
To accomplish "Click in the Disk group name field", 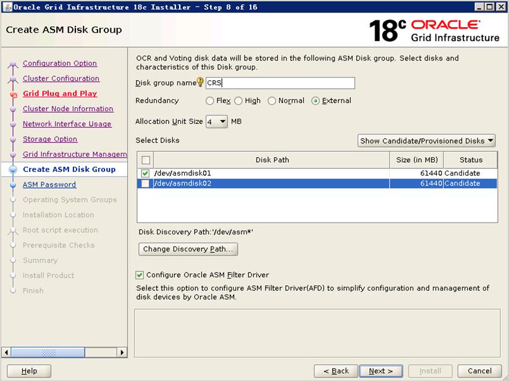I will pos(280,83).
